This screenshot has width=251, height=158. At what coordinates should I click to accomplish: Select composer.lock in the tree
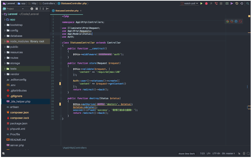(26, 118)
